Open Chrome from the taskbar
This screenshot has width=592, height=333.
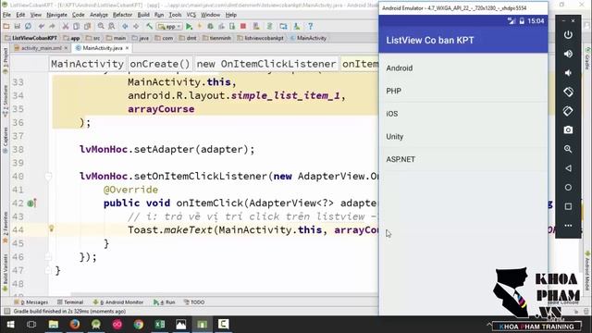pyautogui.click(x=139, y=325)
